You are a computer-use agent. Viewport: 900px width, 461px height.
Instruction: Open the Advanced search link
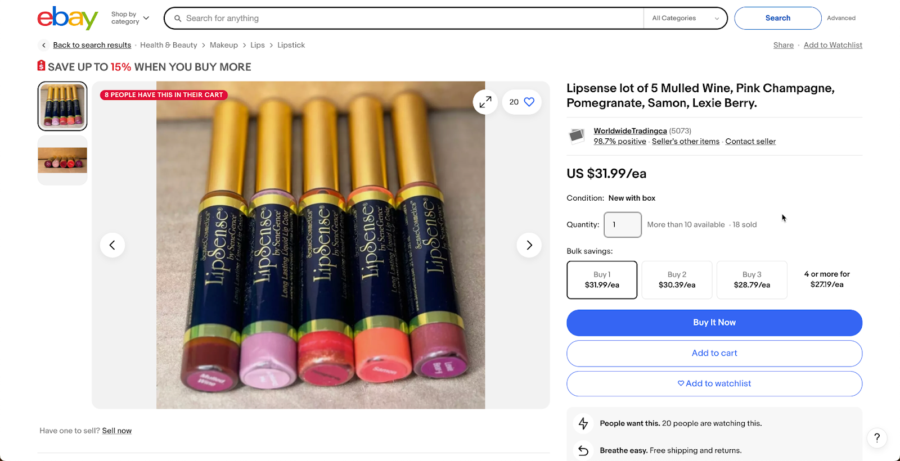tap(841, 18)
